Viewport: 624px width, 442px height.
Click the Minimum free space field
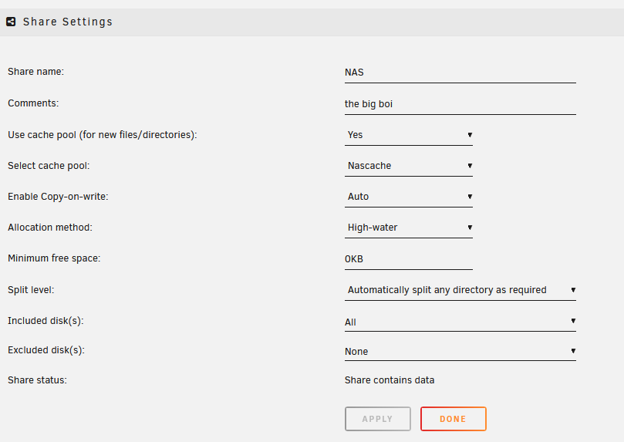click(x=409, y=259)
